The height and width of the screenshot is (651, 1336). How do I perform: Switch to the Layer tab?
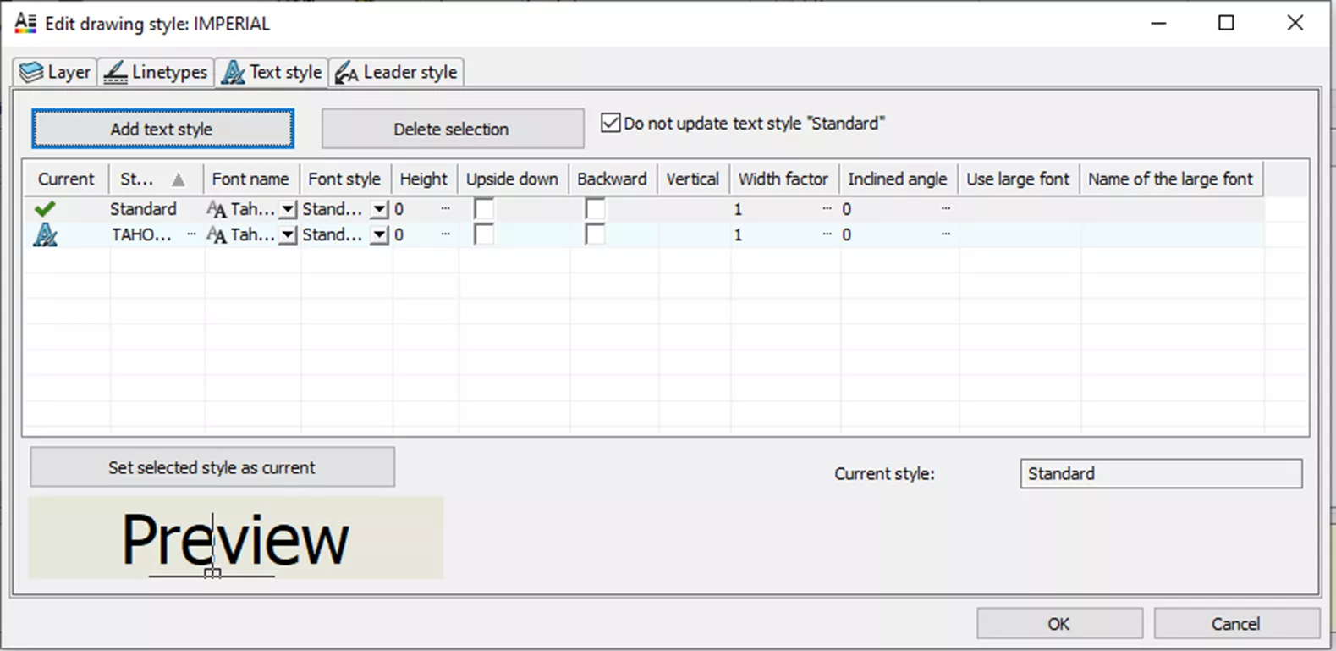[56, 73]
